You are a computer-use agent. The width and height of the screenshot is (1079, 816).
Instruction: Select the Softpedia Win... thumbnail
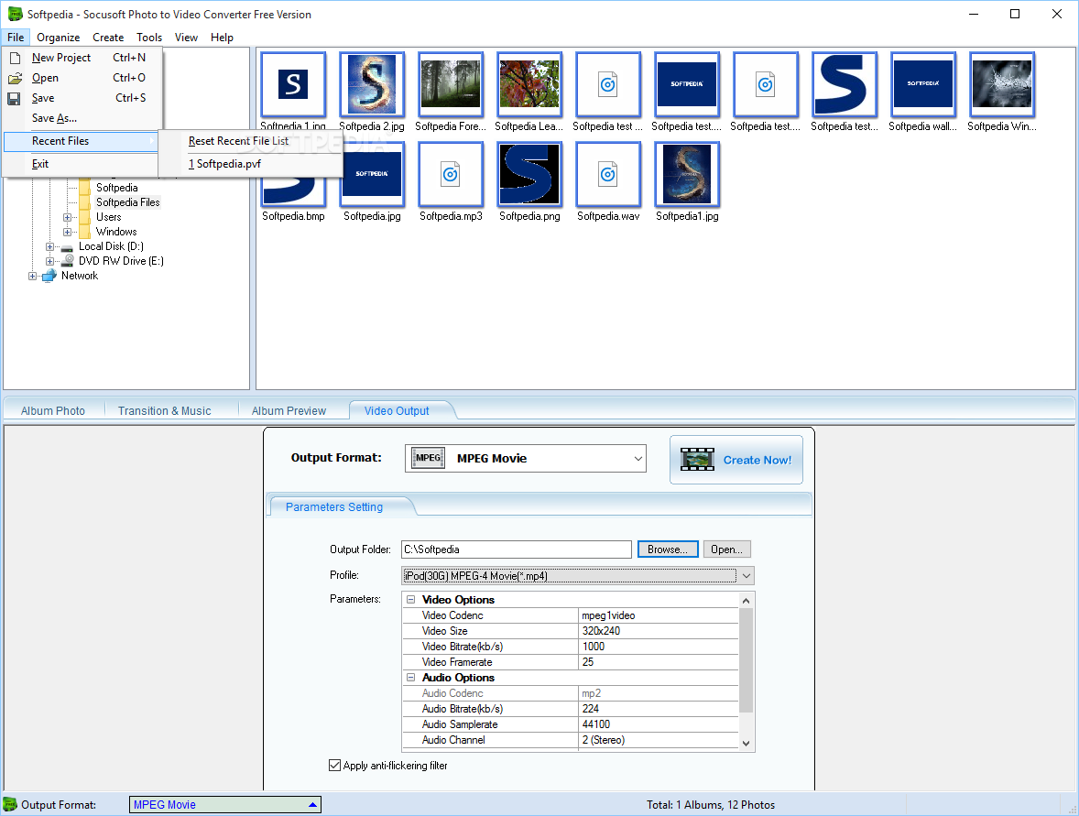pos(1002,84)
